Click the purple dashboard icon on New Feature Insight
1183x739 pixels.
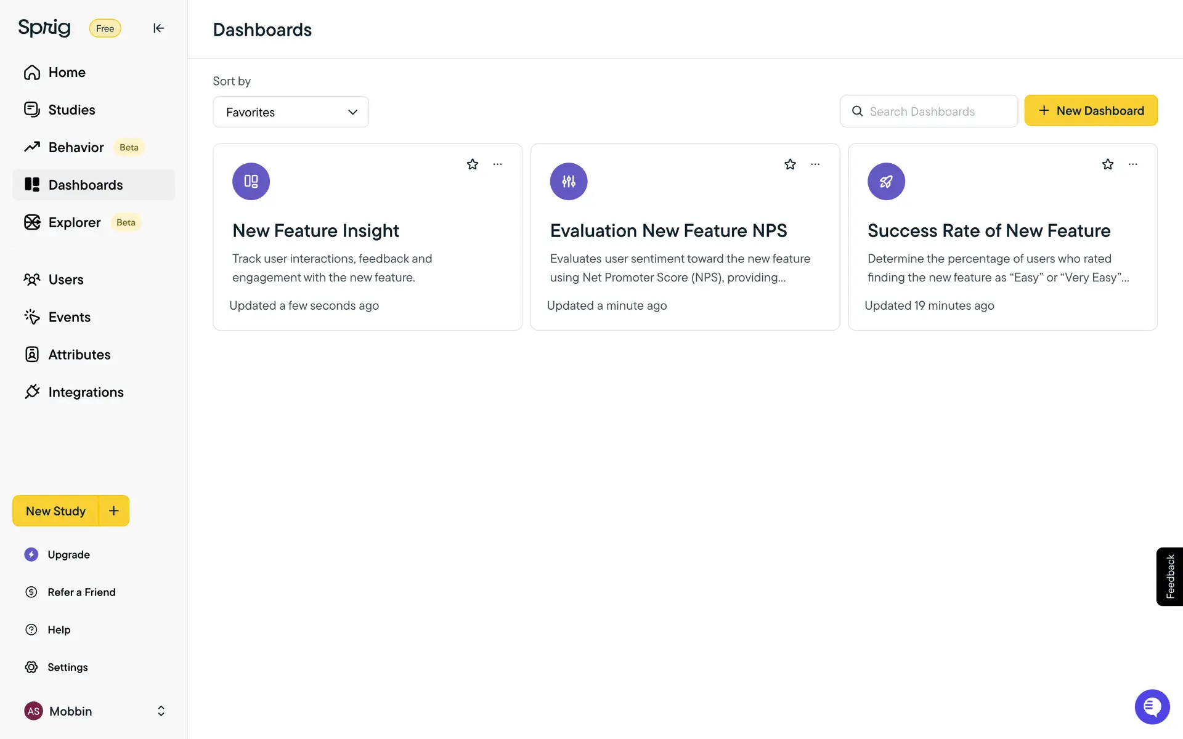tap(251, 182)
